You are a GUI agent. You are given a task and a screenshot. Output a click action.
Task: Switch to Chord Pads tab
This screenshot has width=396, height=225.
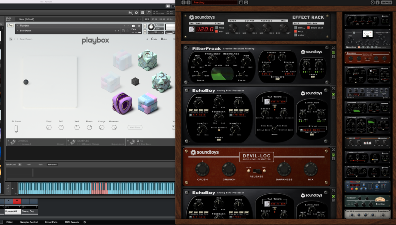pyautogui.click(x=51, y=222)
